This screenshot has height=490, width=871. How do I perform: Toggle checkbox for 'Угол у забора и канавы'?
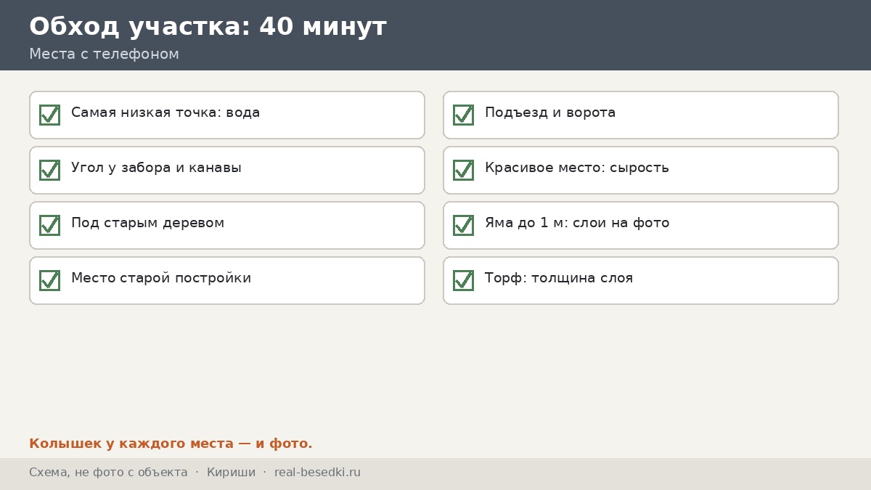[x=49, y=170]
